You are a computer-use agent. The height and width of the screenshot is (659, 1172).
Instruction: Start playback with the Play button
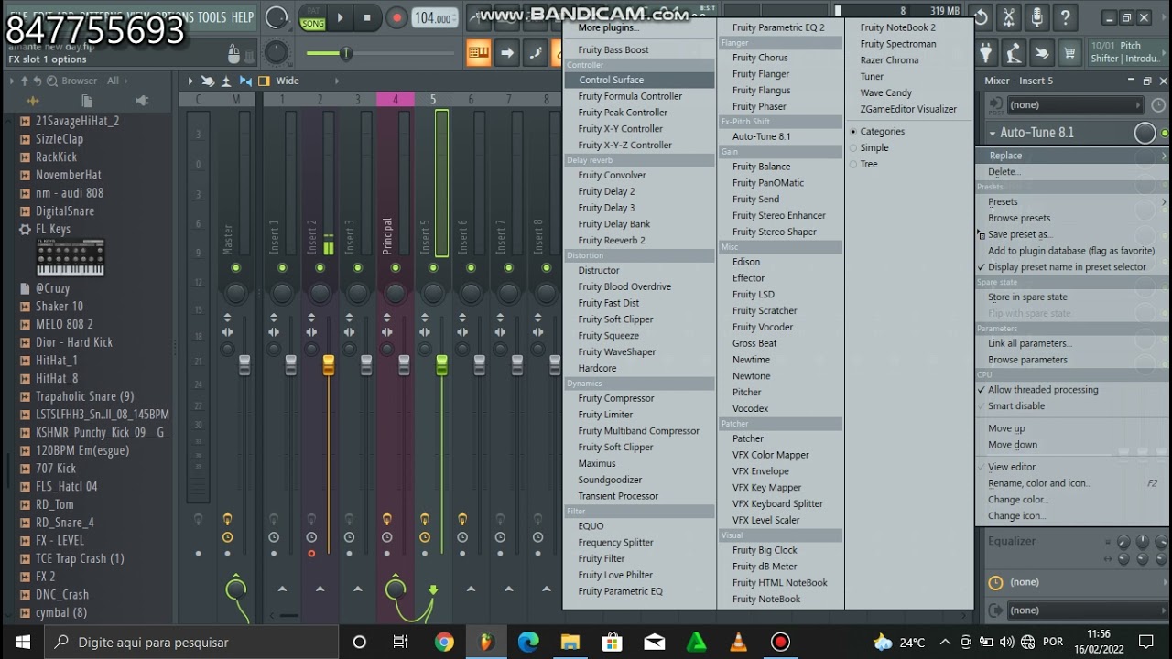tap(340, 17)
